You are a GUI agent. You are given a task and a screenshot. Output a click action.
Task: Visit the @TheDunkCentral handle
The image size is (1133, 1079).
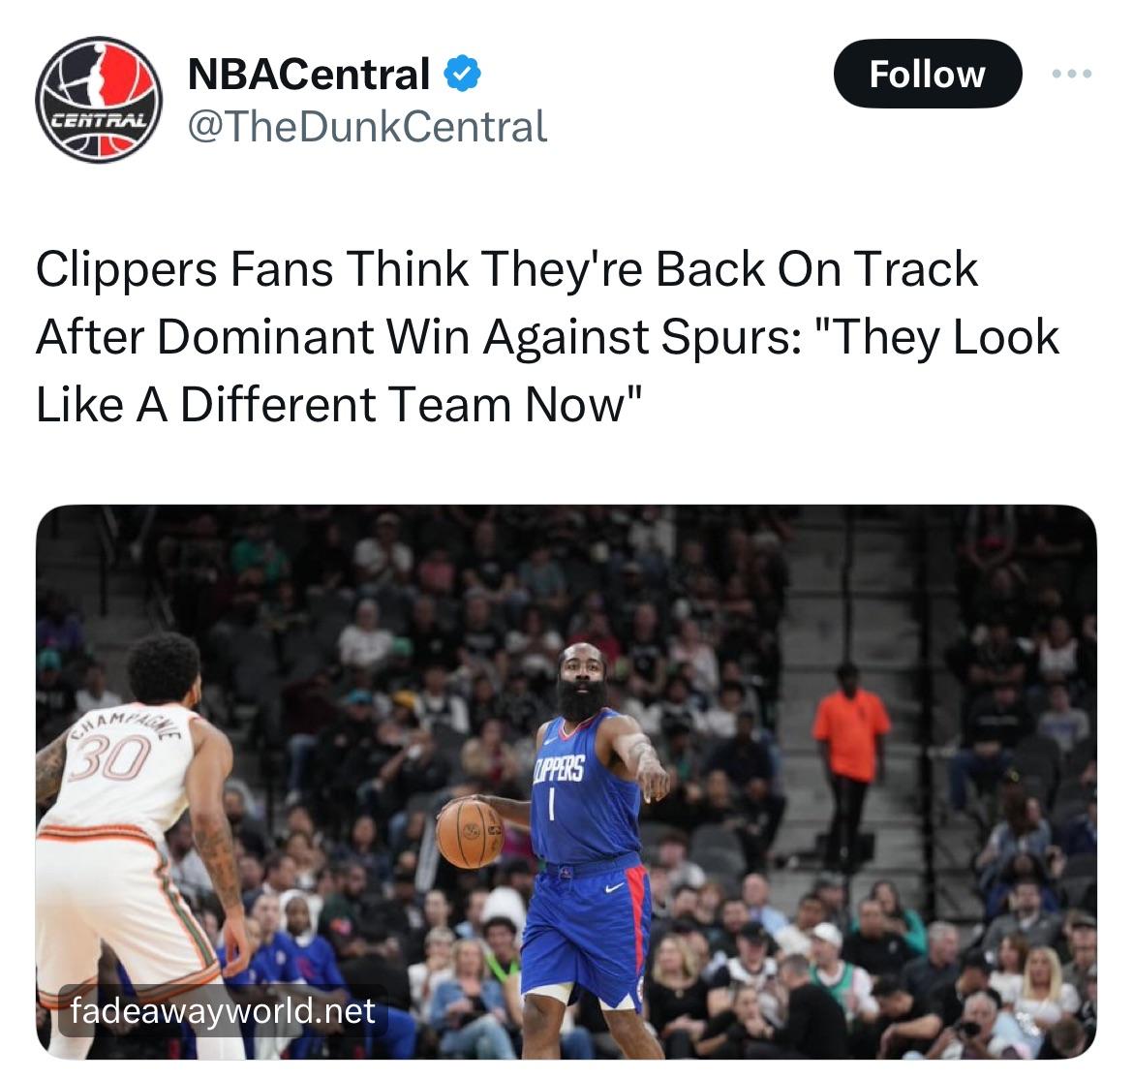tap(367, 127)
